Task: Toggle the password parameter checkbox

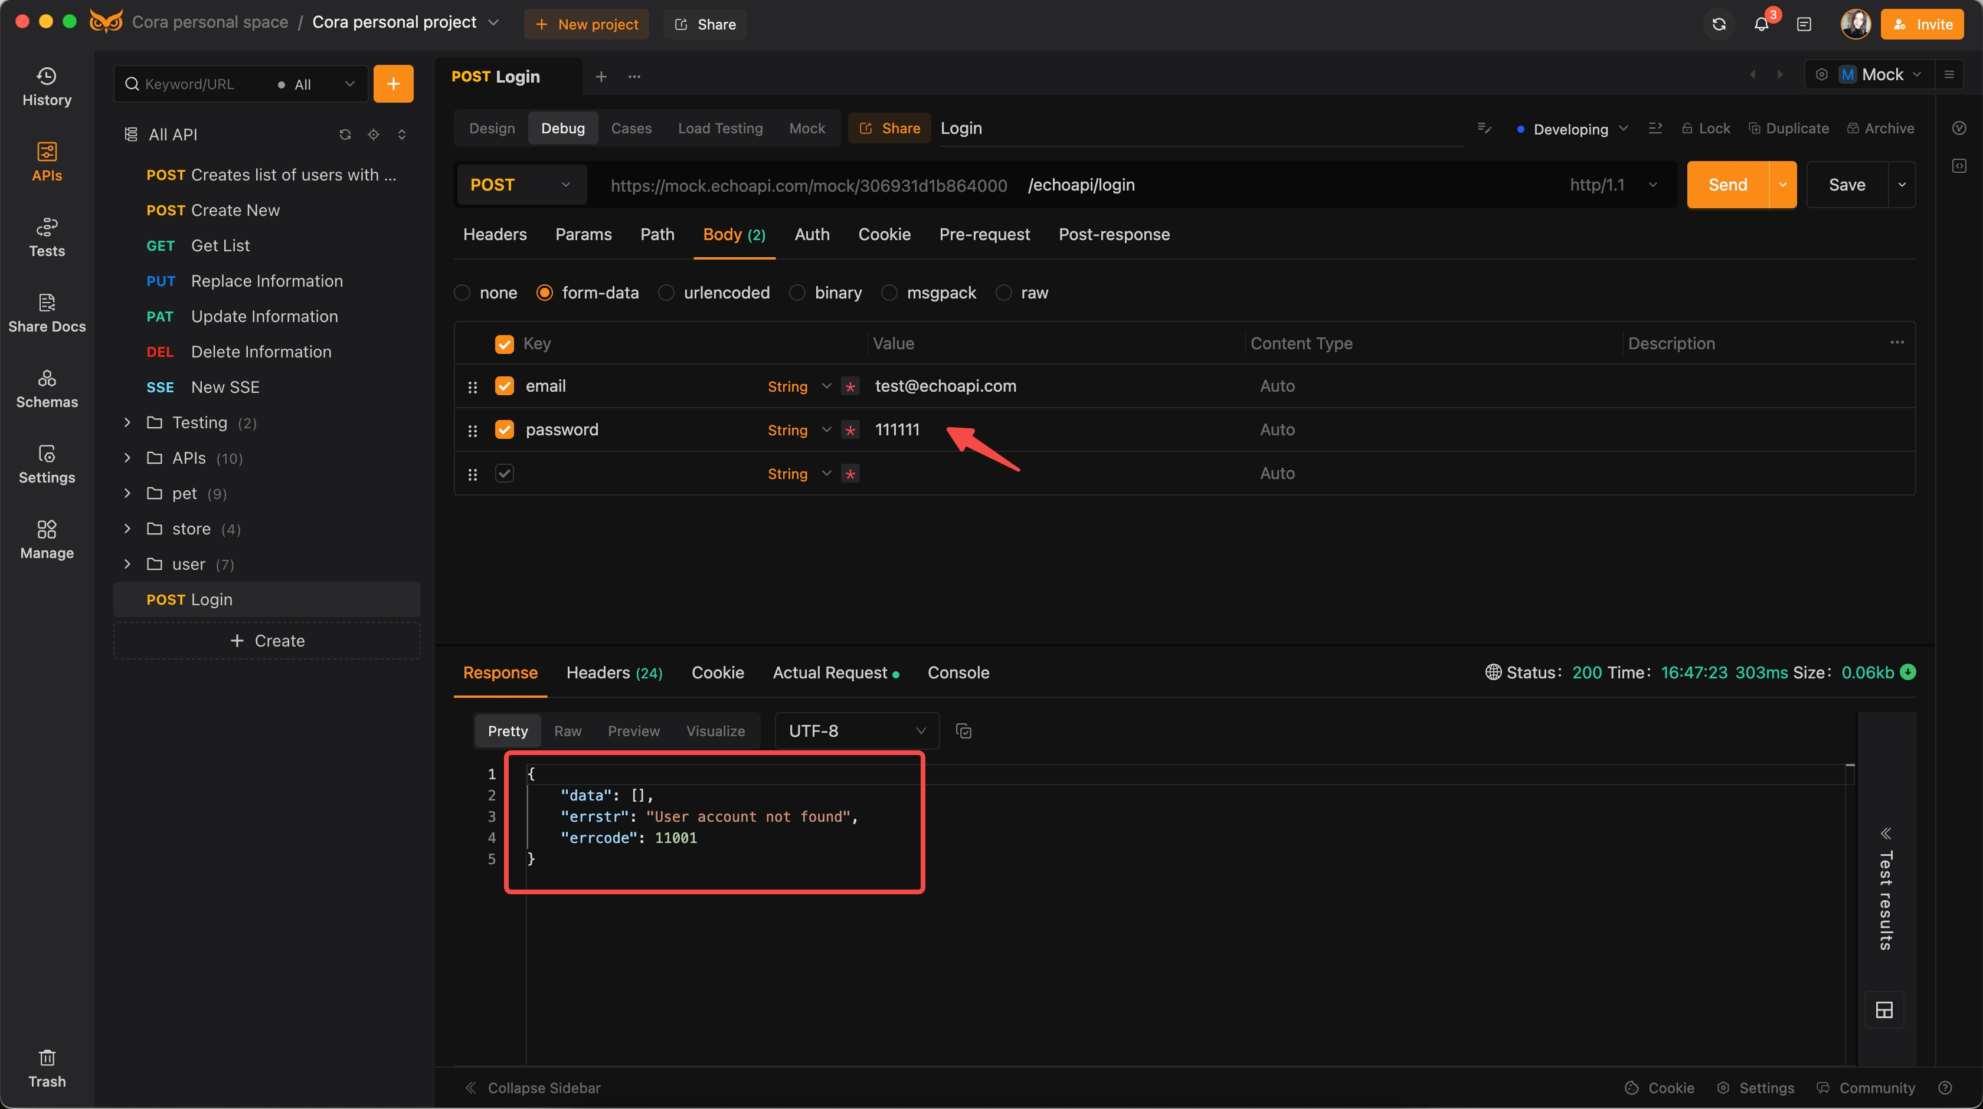Action: [504, 429]
